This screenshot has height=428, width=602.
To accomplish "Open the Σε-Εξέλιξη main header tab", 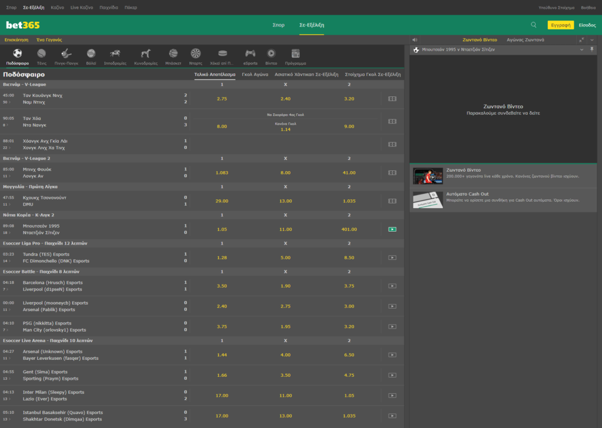I will (312, 25).
